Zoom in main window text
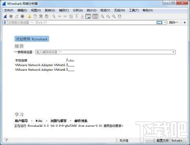The image size is (190, 145). [x=102, y=16]
